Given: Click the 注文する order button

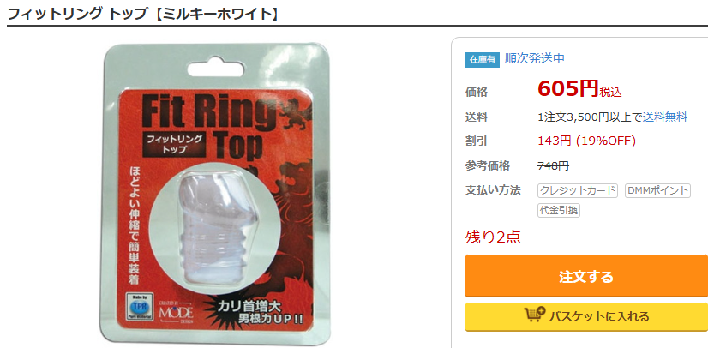Looking at the screenshot, I should (586, 276).
